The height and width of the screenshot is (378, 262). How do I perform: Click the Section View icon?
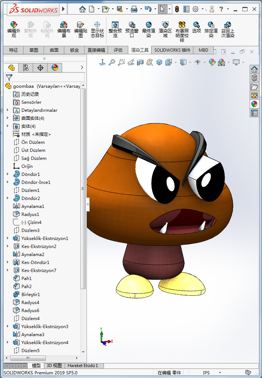click(x=140, y=62)
